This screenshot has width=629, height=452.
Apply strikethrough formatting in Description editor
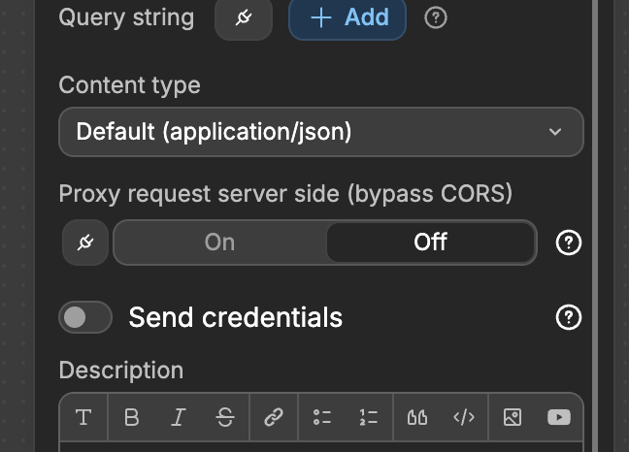tap(225, 417)
